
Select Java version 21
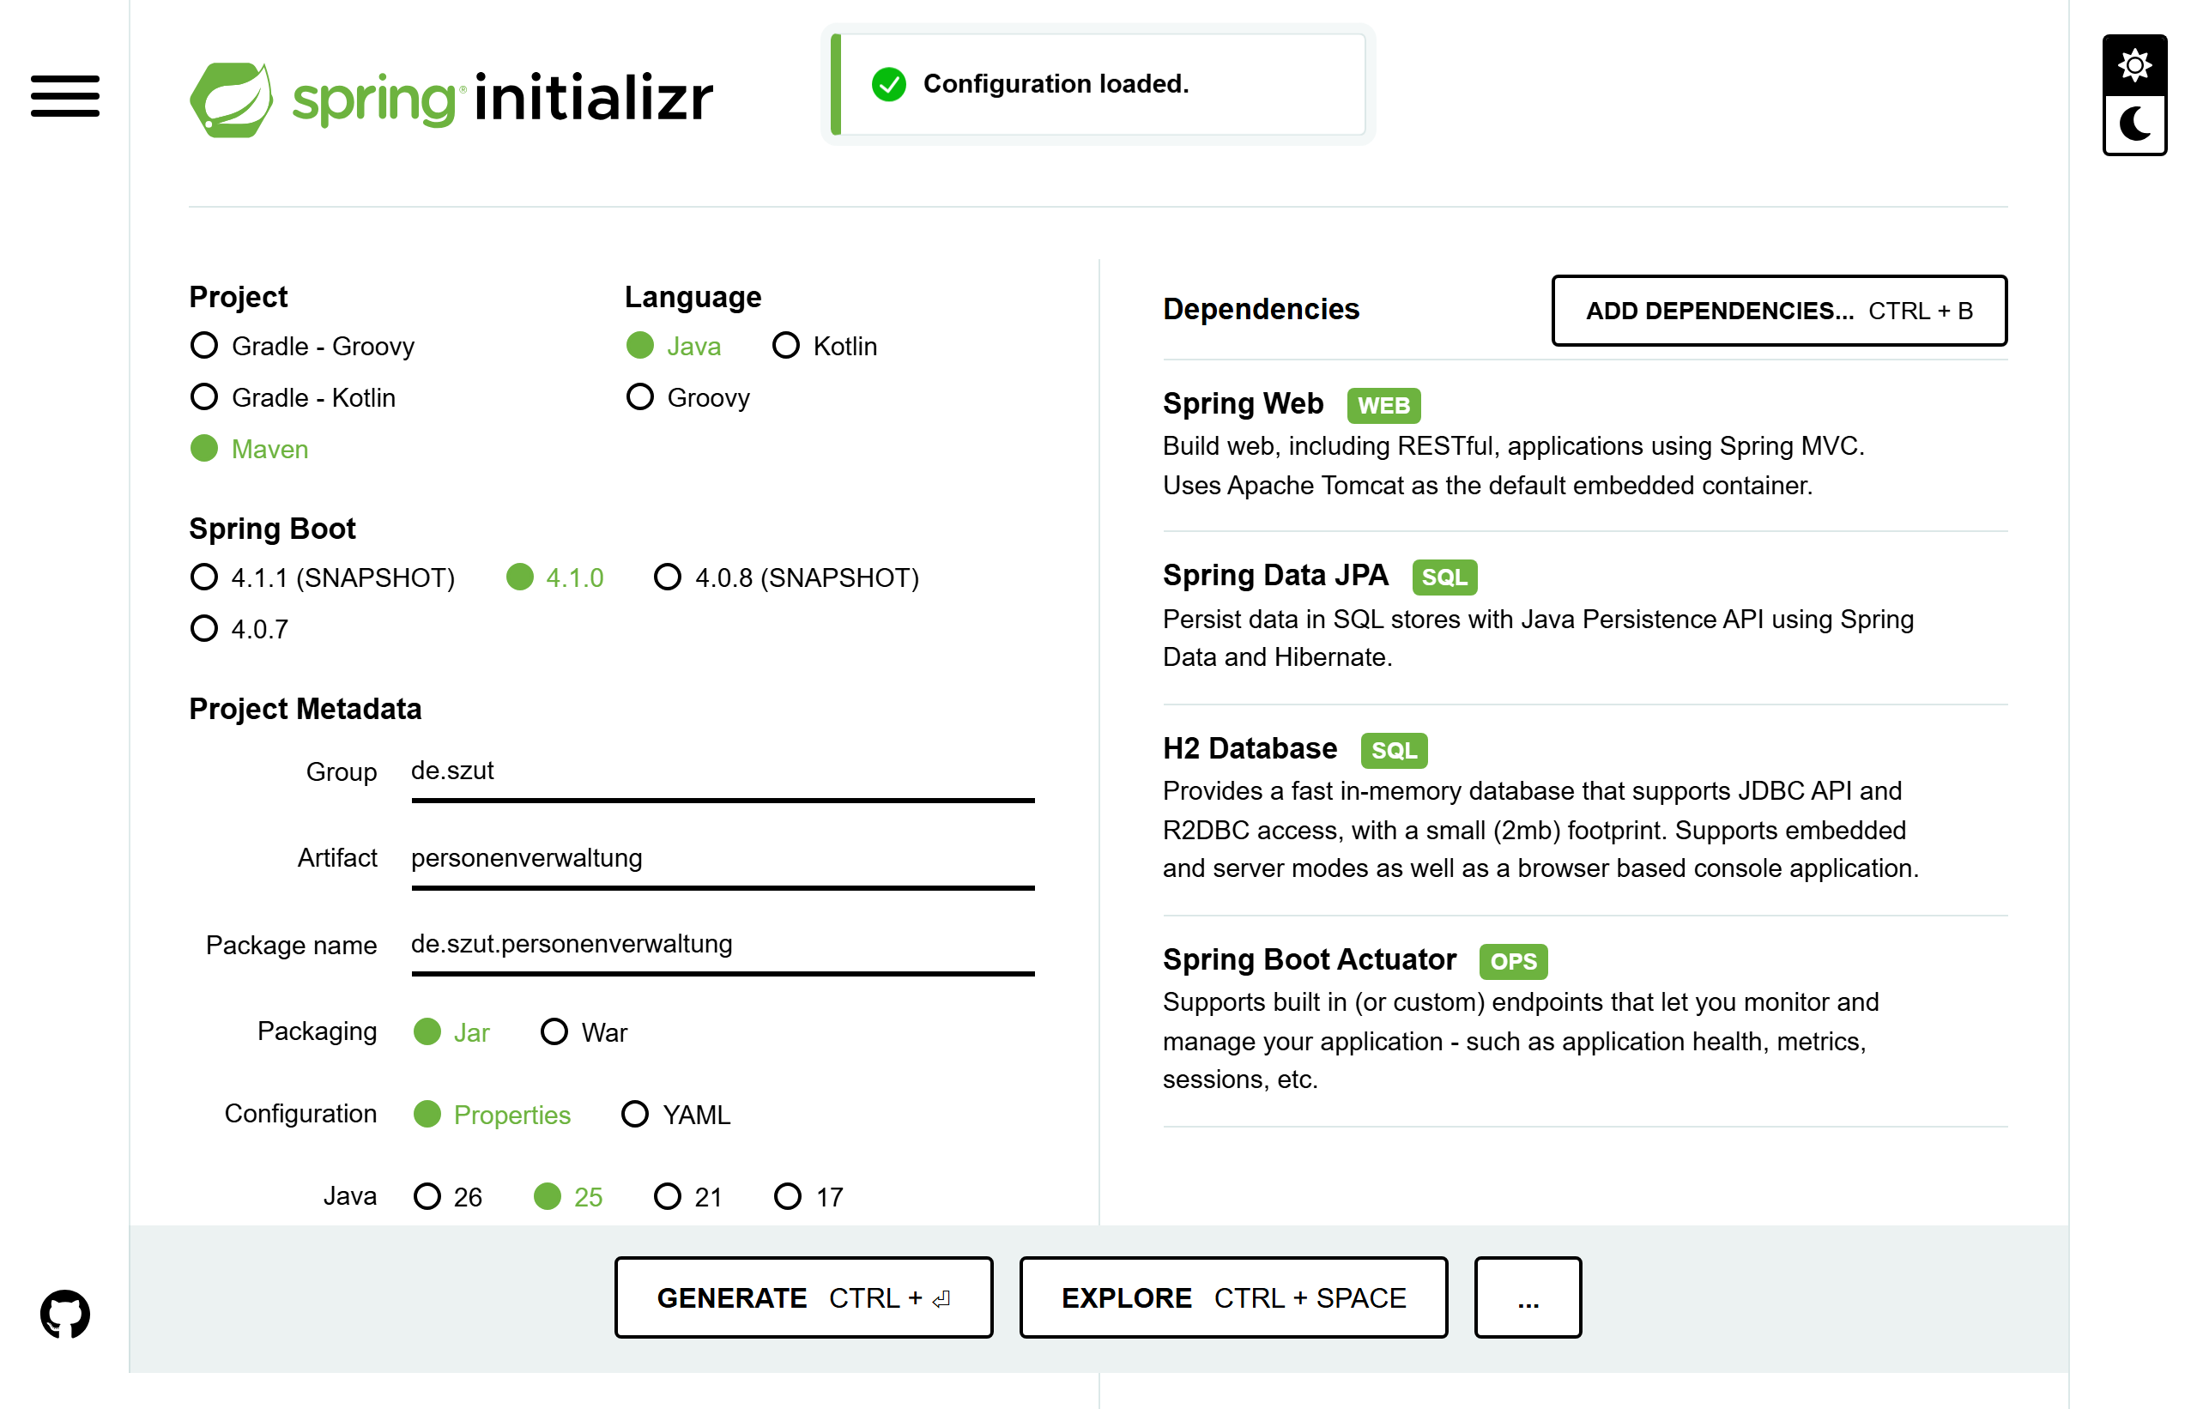(688, 1197)
